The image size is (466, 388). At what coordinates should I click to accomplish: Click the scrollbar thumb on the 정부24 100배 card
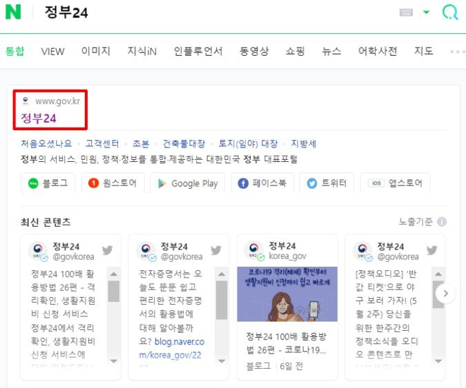(113, 292)
